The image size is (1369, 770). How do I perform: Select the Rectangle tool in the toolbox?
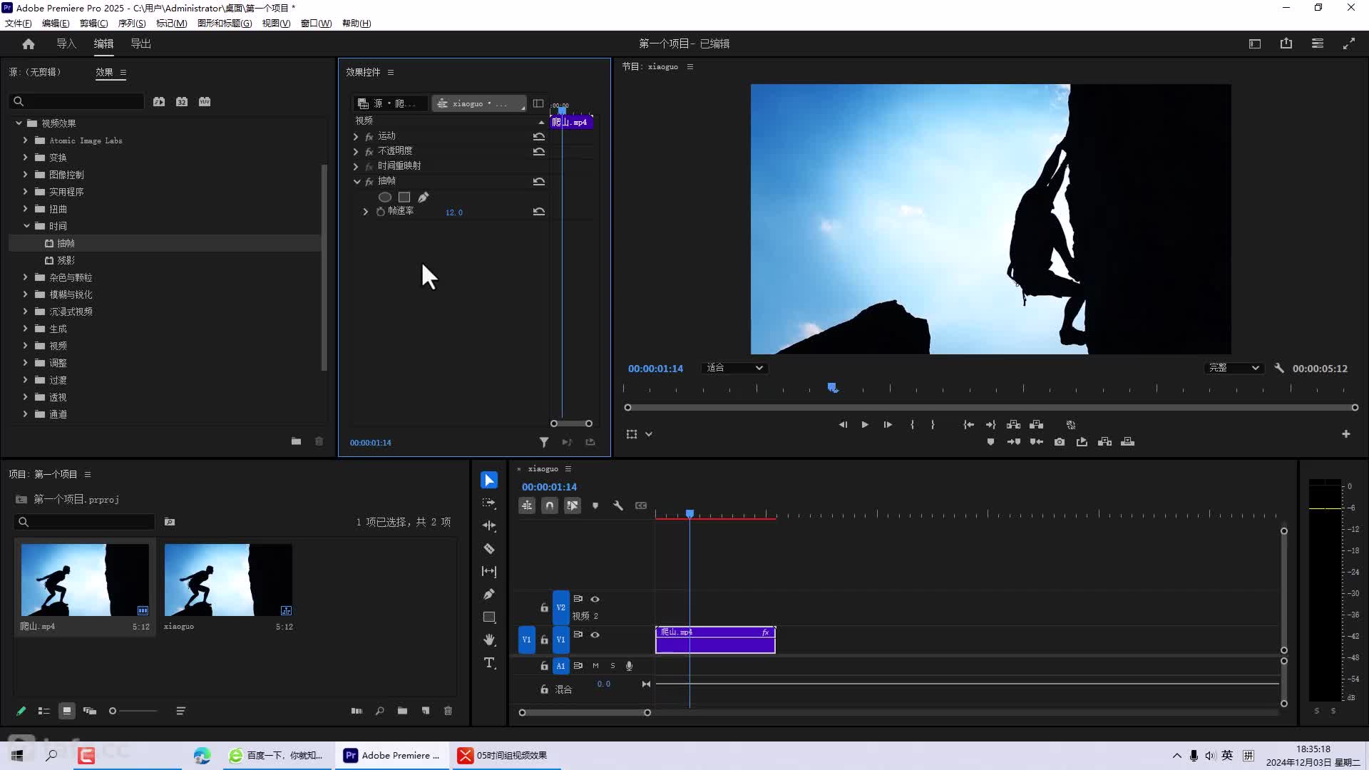tap(489, 617)
